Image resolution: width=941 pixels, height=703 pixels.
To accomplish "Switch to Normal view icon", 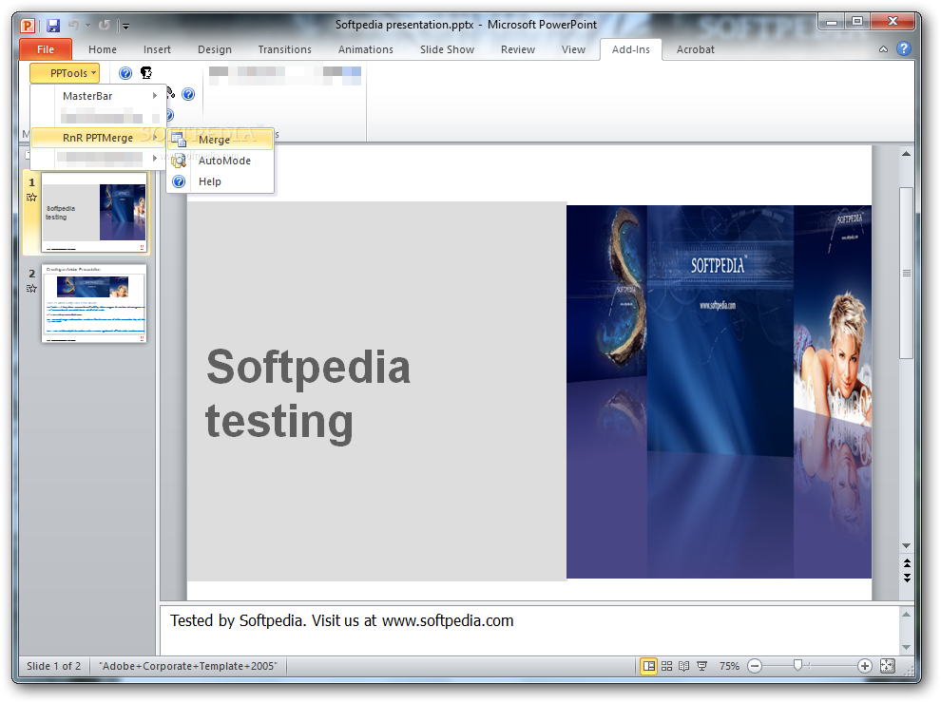I will coord(649,666).
